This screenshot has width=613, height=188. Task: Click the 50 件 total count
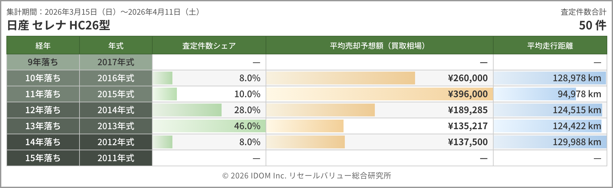(x=592, y=25)
